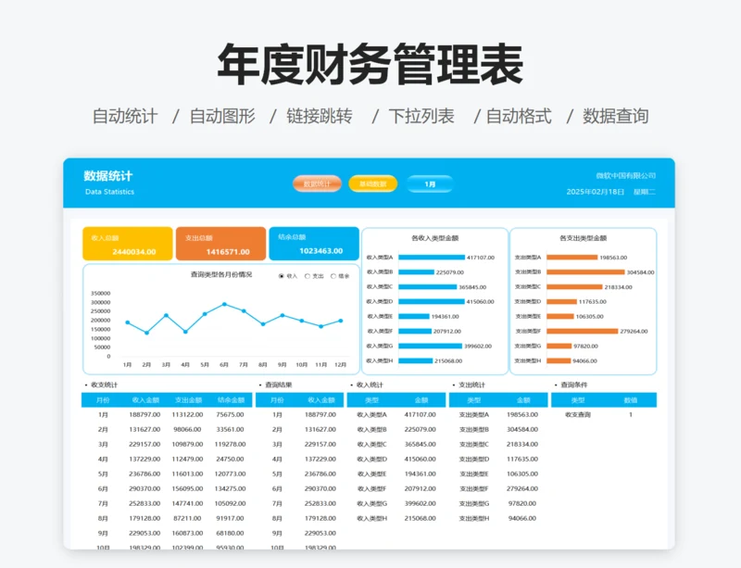Select 252833.00 in the 查询结果 table
This screenshot has width=741, height=568.
click(320, 503)
